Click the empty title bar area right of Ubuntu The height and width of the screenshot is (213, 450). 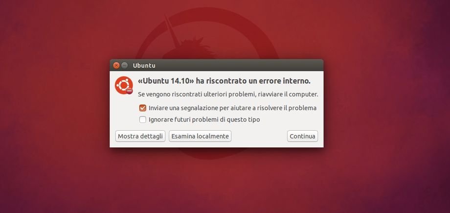click(238, 66)
